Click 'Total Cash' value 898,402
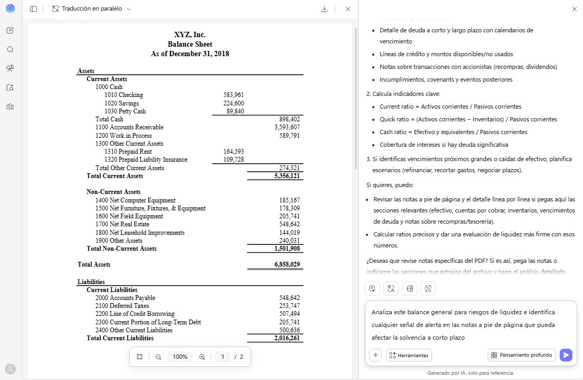 point(289,119)
